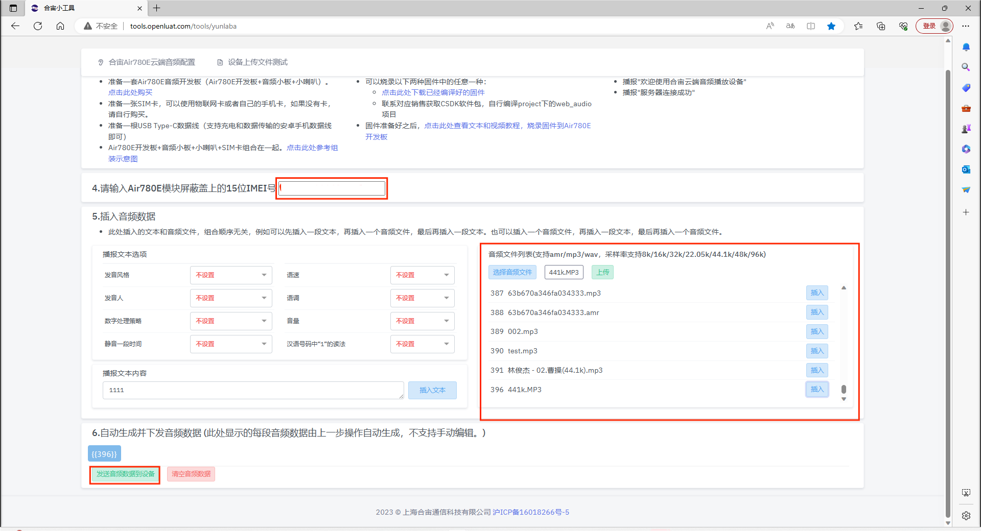Click the audio file list scrollbar down arrow
This screenshot has height=531, width=981.
click(x=844, y=399)
